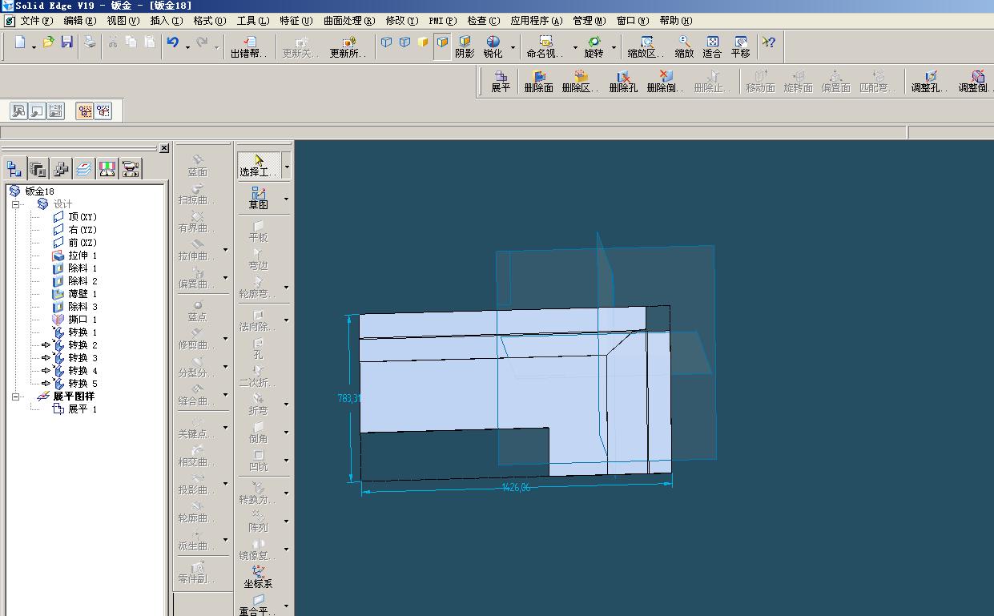Click the 删除面 delete faces tool
Screen dimensions: 994x616
coord(538,82)
